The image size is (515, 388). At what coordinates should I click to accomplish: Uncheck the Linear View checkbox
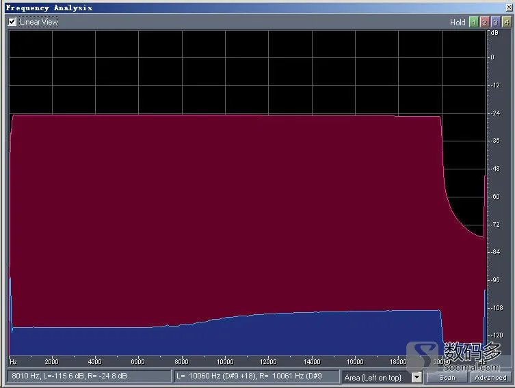tap(12, 22)
